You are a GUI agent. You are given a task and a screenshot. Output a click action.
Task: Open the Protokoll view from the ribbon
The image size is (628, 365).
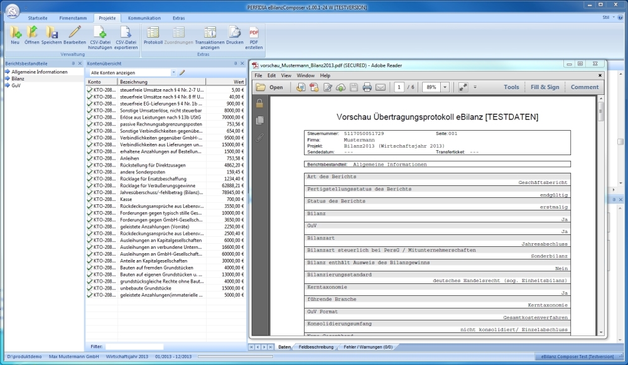[x=153, y=32]
